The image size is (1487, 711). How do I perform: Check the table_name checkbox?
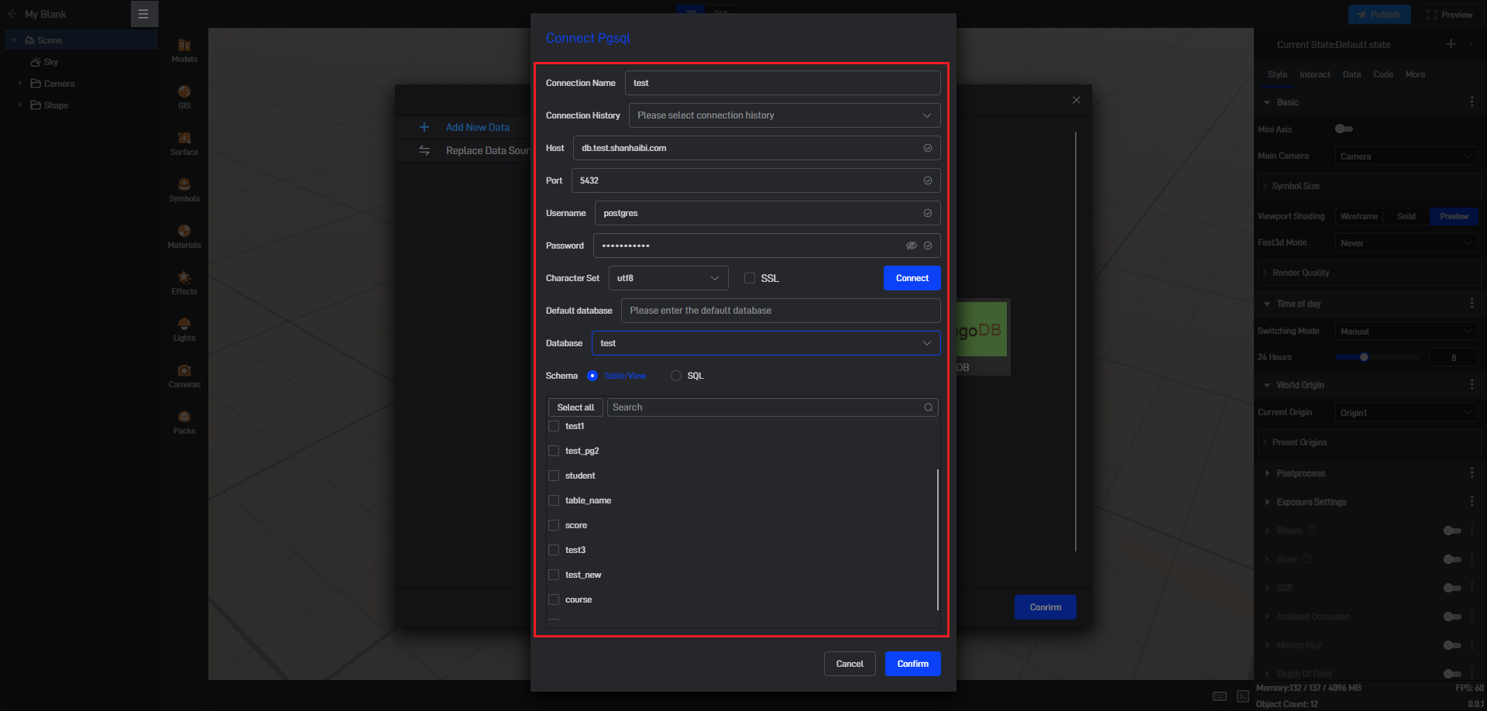(554, 500)
